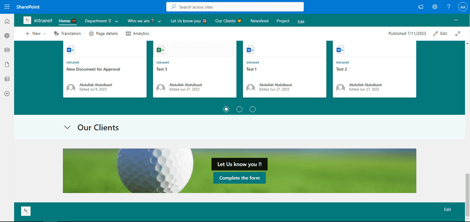Click author avatar on Test 1 card

(251, 88)
